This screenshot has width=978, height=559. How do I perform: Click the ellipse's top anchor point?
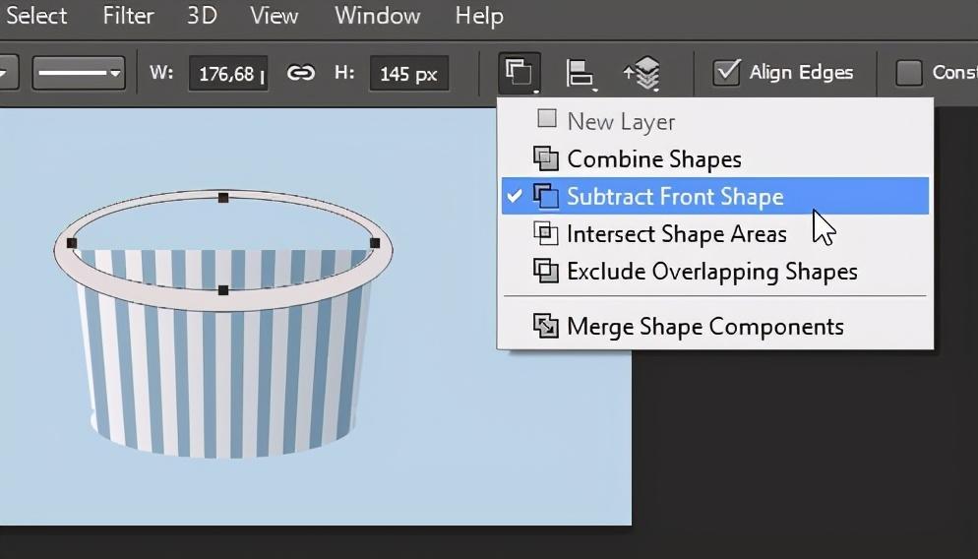[x=223, y=198]
